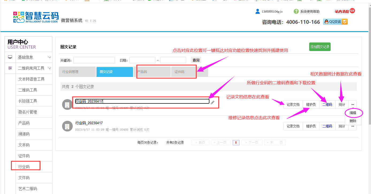The height and width of the screenshot is (194, 371).
Task: Click the start date input field
Action: pyautogui.click(x=142, y=60)
